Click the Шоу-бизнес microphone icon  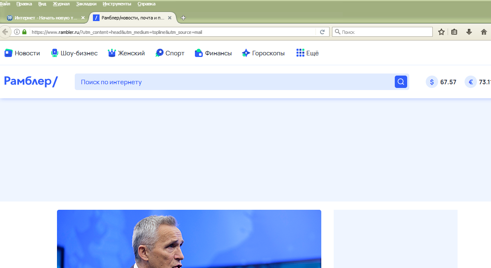(x=55, y=53)
